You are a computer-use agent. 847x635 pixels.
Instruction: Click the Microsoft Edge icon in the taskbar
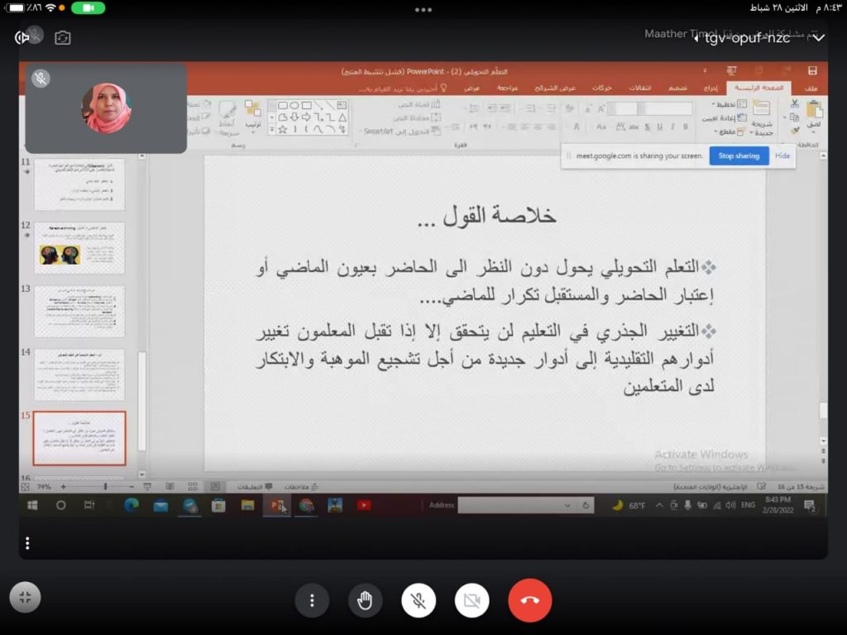[131, 505]
